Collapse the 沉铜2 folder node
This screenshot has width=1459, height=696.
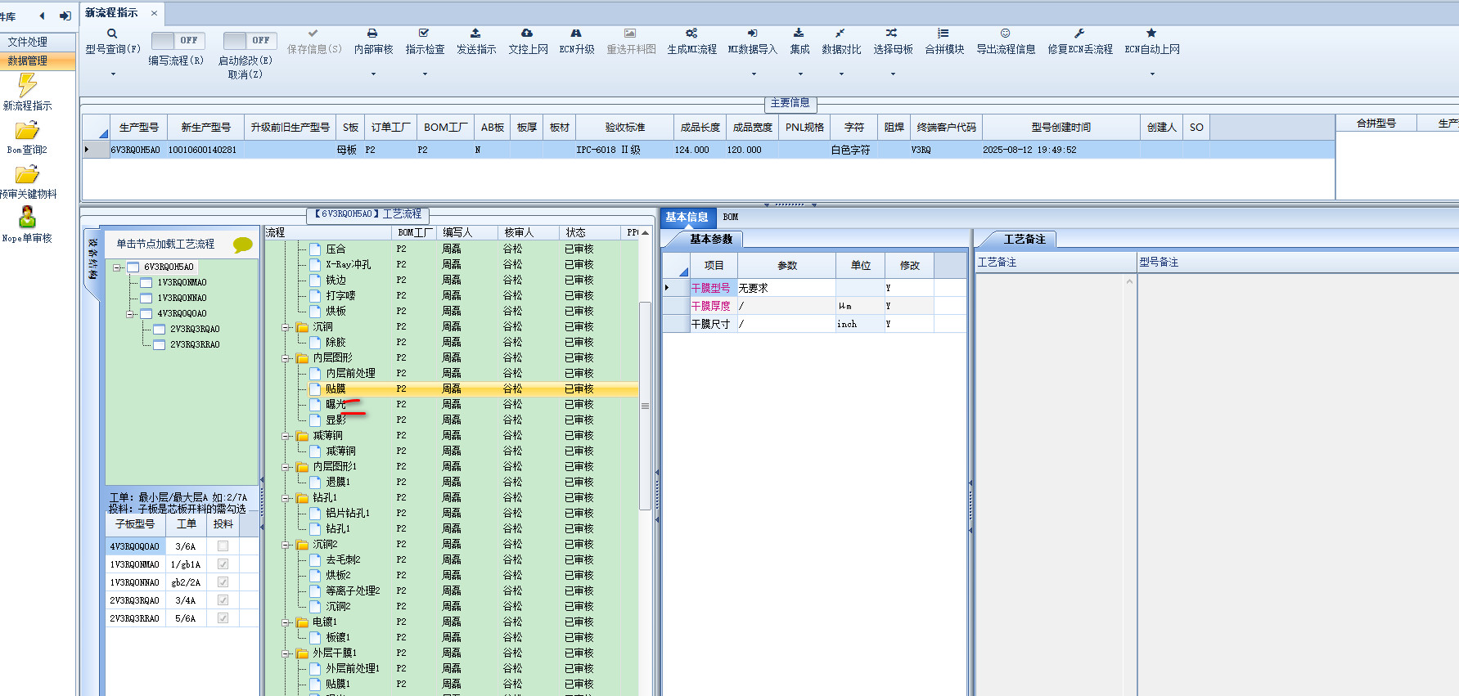(x=286, y=545)
